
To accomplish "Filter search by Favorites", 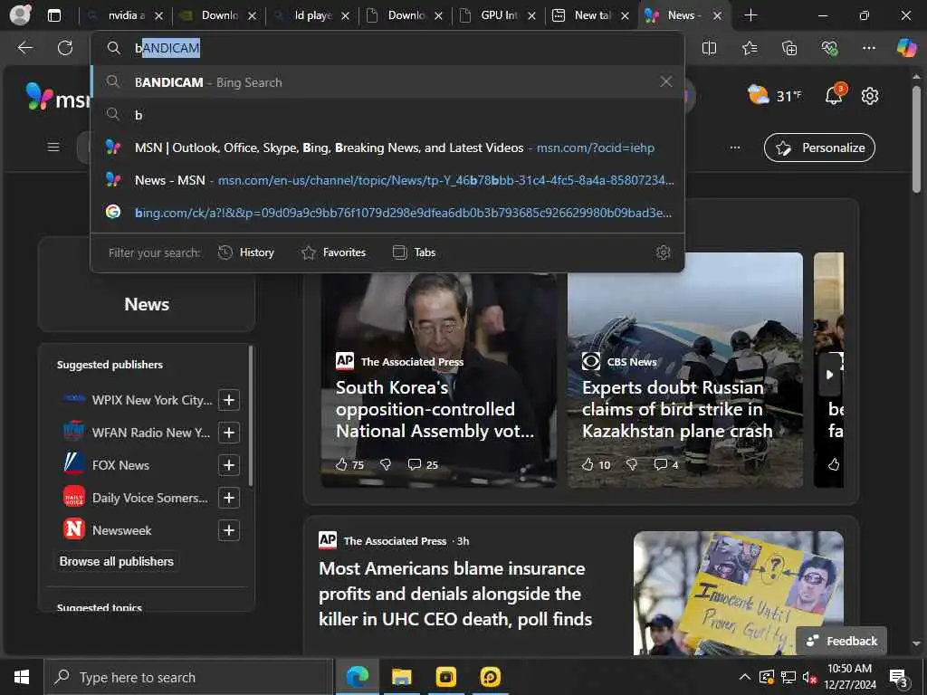I will (x=333, y=252).
